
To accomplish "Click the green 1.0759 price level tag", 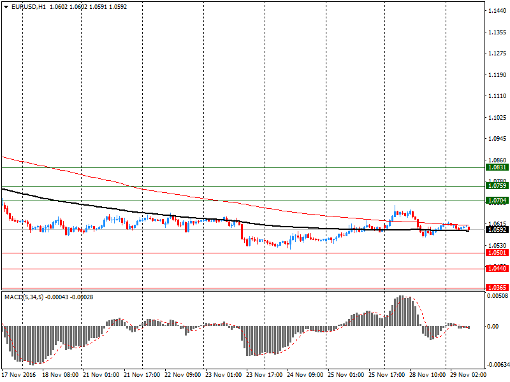I will click(497, 186).
